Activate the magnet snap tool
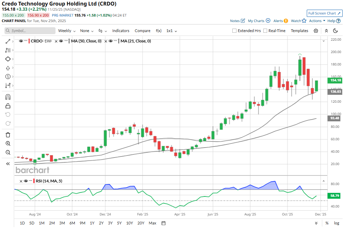 (8, 97)
